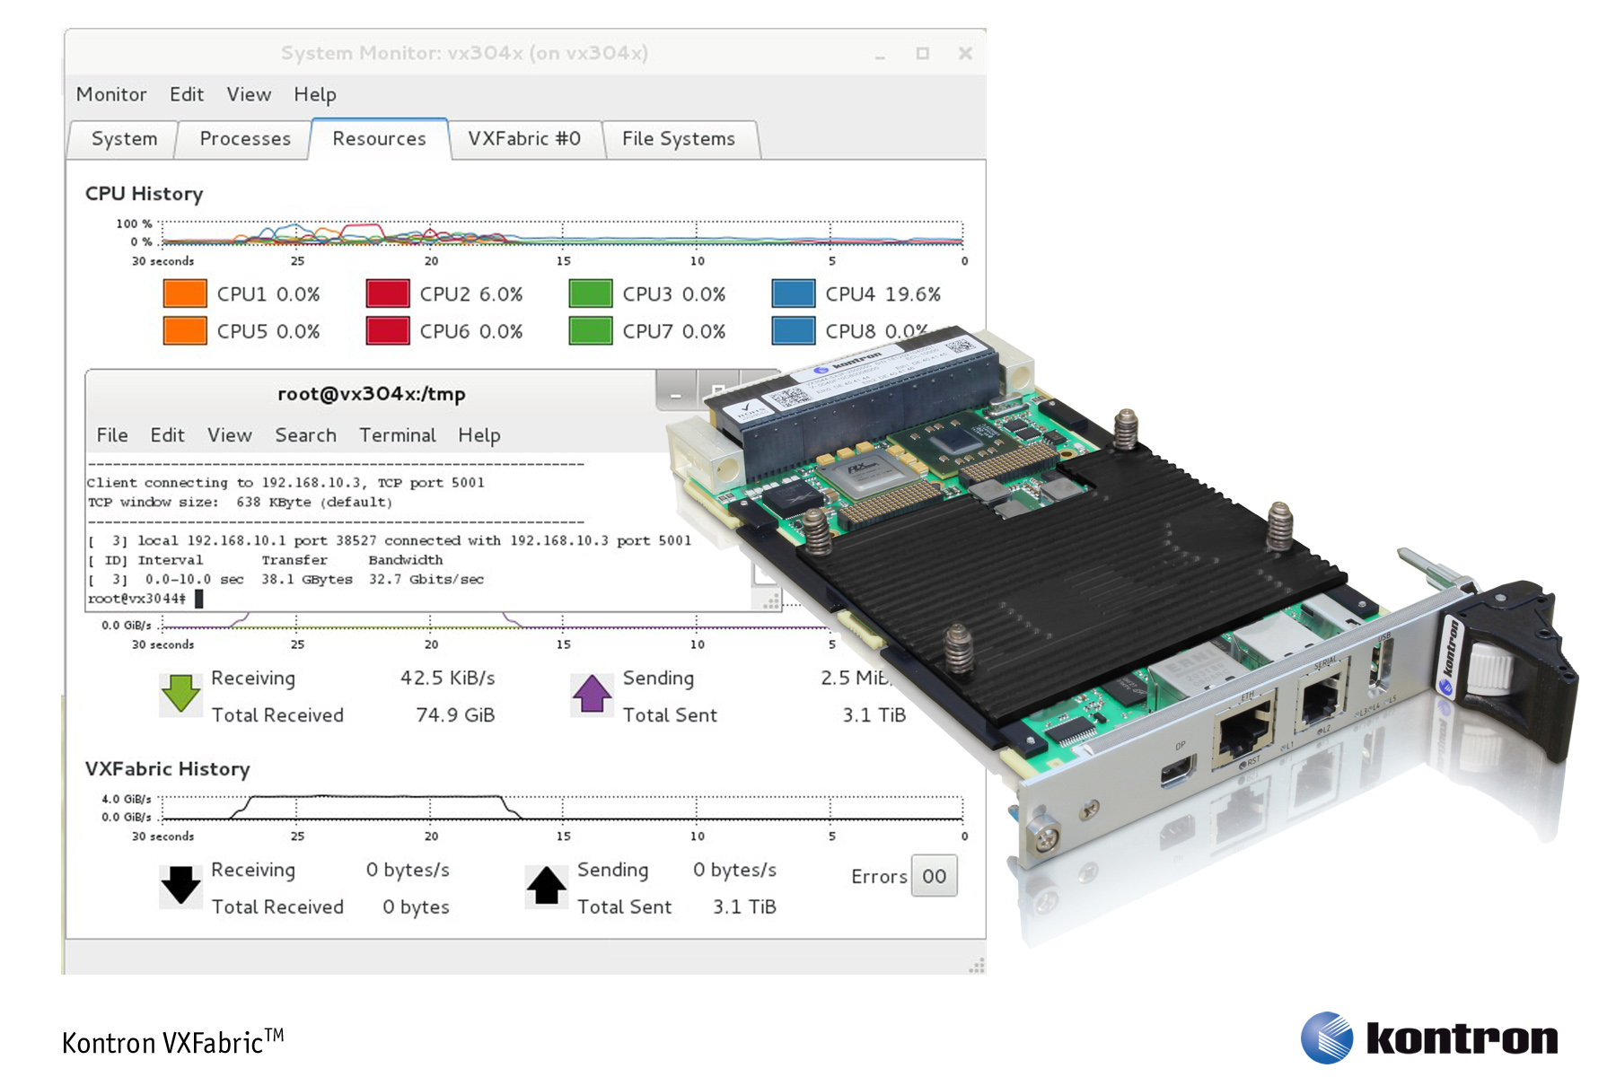Open the Monitor menu in System Monitor
Image resolution: width=1616 pixels, height=1077 pixels.
coord(111,94)
